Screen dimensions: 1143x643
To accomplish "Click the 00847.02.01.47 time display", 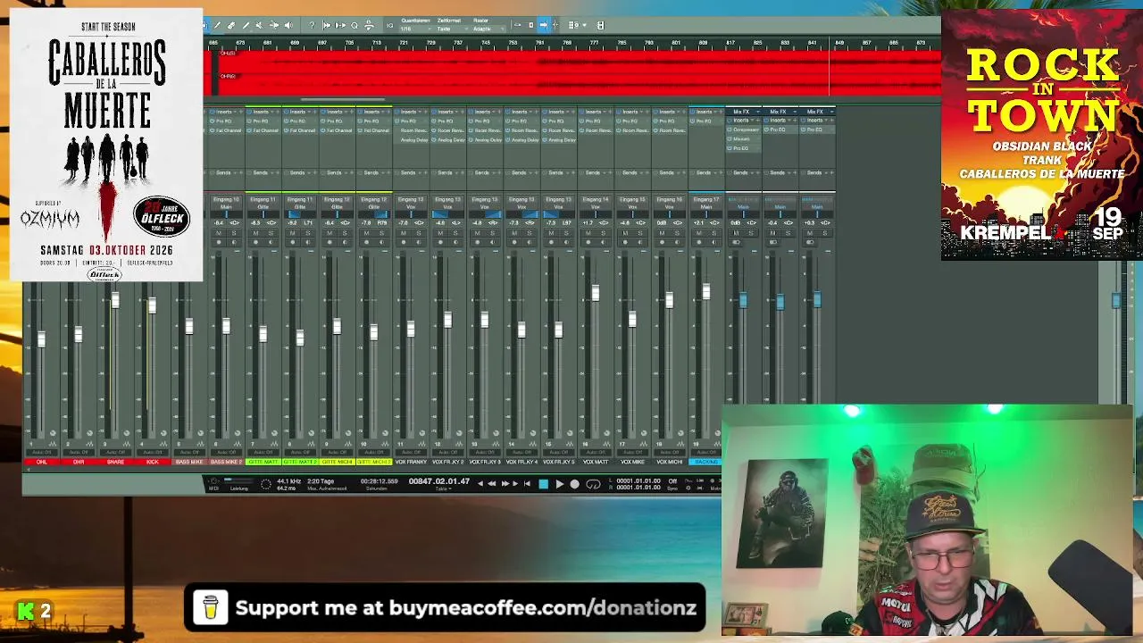I will pyautogui.click(x=438, y=481).
